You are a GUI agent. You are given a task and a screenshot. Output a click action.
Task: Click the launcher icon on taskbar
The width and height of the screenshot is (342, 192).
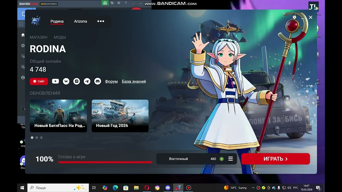click(178, 188)
